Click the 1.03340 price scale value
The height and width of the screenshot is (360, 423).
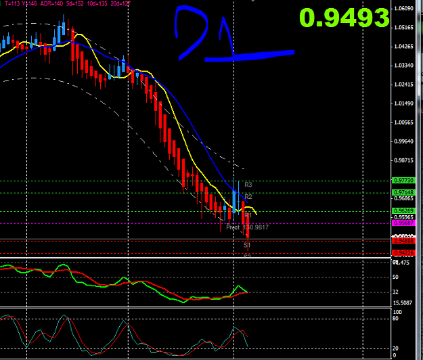404,66
